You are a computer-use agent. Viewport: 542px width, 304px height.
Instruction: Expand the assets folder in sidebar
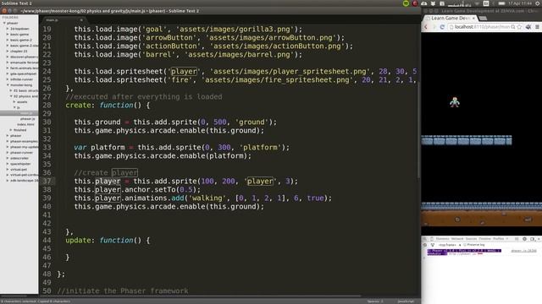pos(14,101)
